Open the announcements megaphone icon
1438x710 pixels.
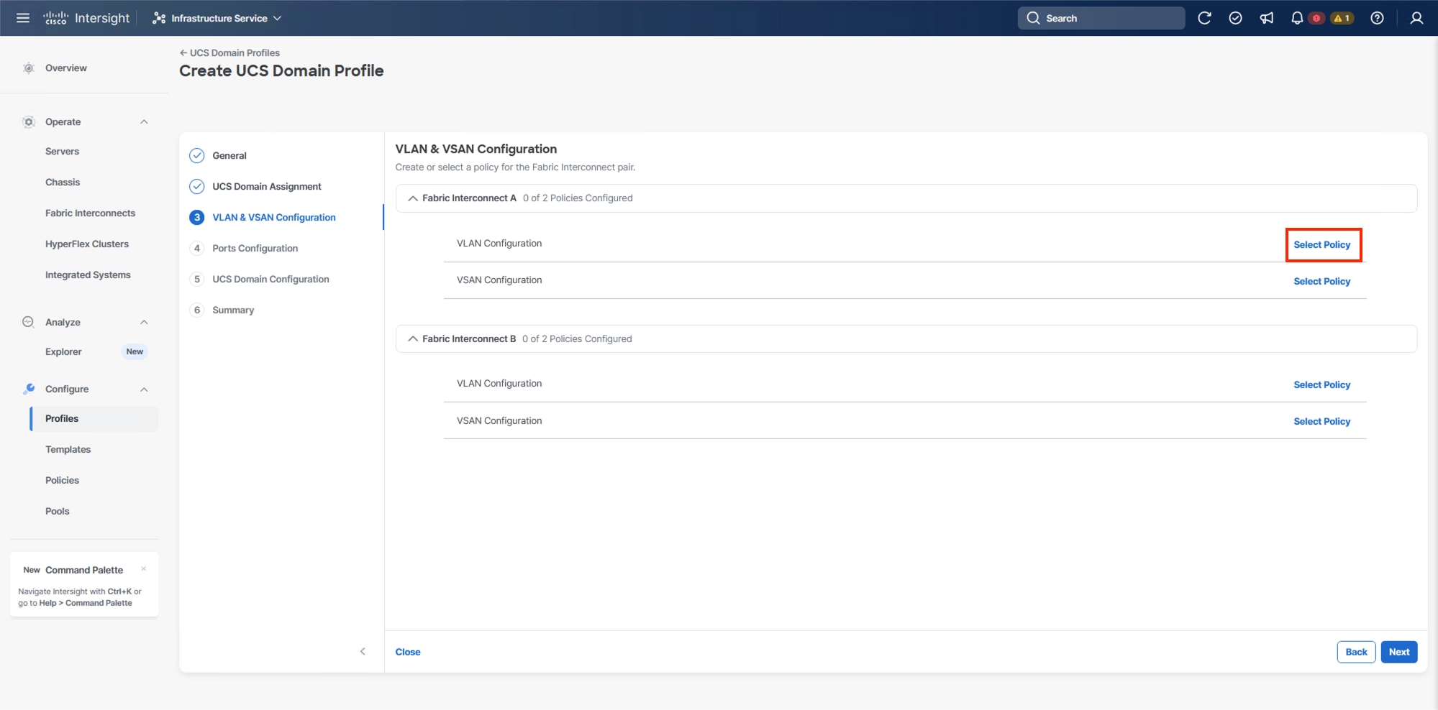(x=1266, y=18)
